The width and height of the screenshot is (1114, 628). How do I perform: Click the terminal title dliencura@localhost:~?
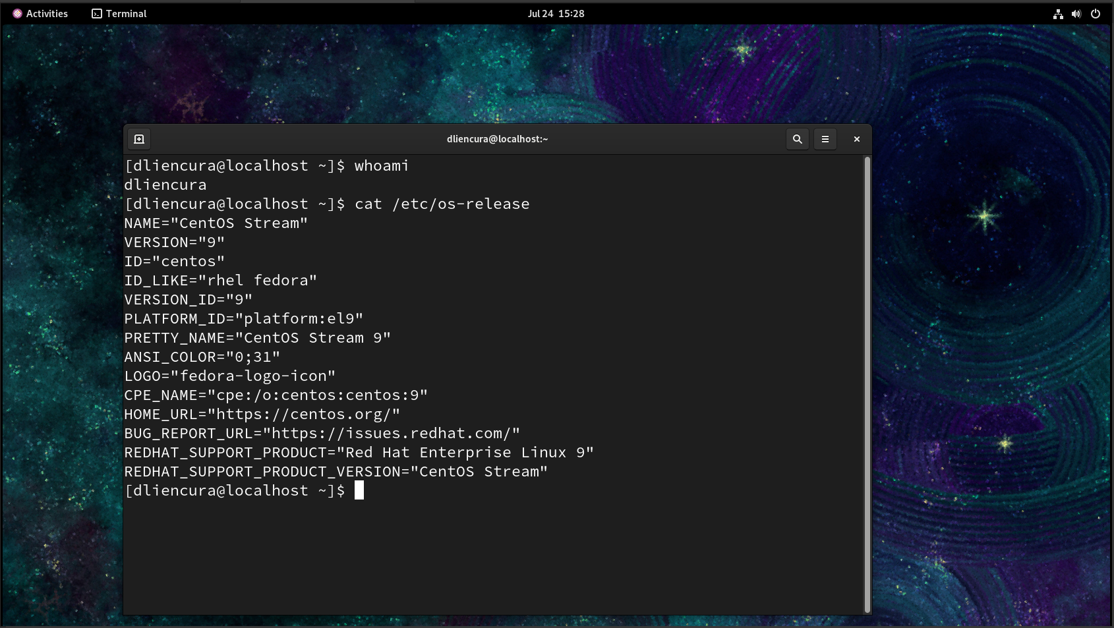pos(497,139)
